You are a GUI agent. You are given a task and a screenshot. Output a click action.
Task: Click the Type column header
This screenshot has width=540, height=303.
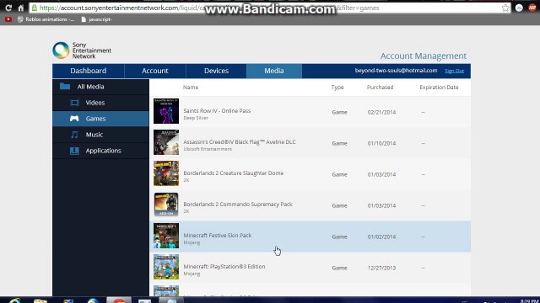[337, 88]
